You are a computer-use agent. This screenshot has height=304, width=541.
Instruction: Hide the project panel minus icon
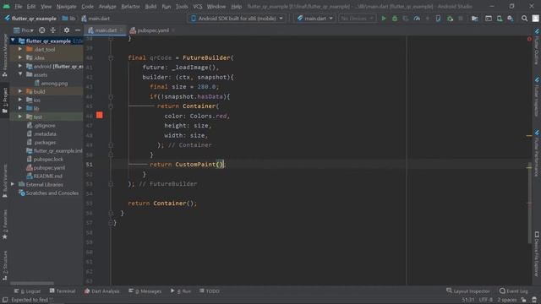[x=78, y=30]
